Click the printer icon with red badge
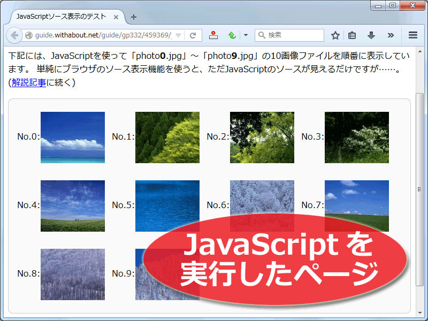The image size is (428, 321). coord(213,35)
